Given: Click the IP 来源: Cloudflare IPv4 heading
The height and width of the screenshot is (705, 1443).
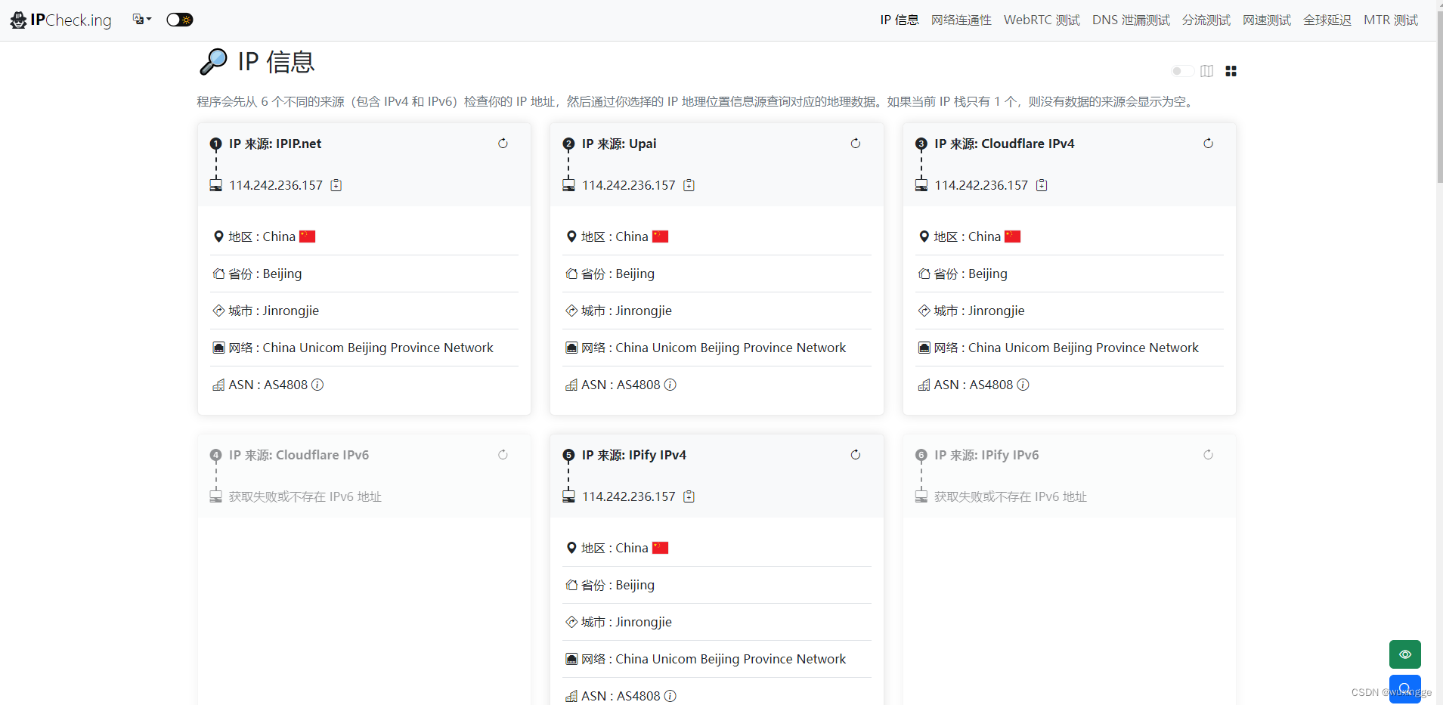Looking at the screenshot, I should click(1005, 144).
